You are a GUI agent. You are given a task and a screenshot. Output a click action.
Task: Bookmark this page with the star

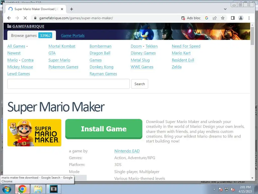[x=223, y=18]
